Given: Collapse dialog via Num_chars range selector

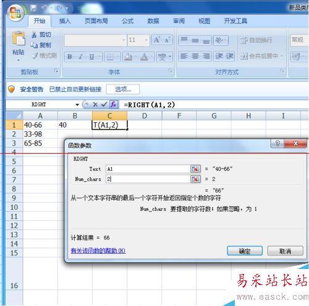Looking at the screenshot, I should 195,179.
